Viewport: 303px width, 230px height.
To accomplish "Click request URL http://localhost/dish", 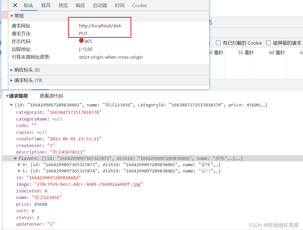I will coord(100,26).
